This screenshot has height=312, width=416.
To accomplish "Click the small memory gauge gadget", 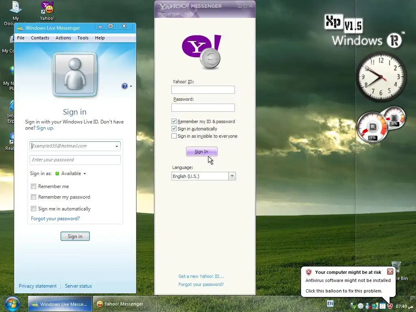I will coord(394,118).
